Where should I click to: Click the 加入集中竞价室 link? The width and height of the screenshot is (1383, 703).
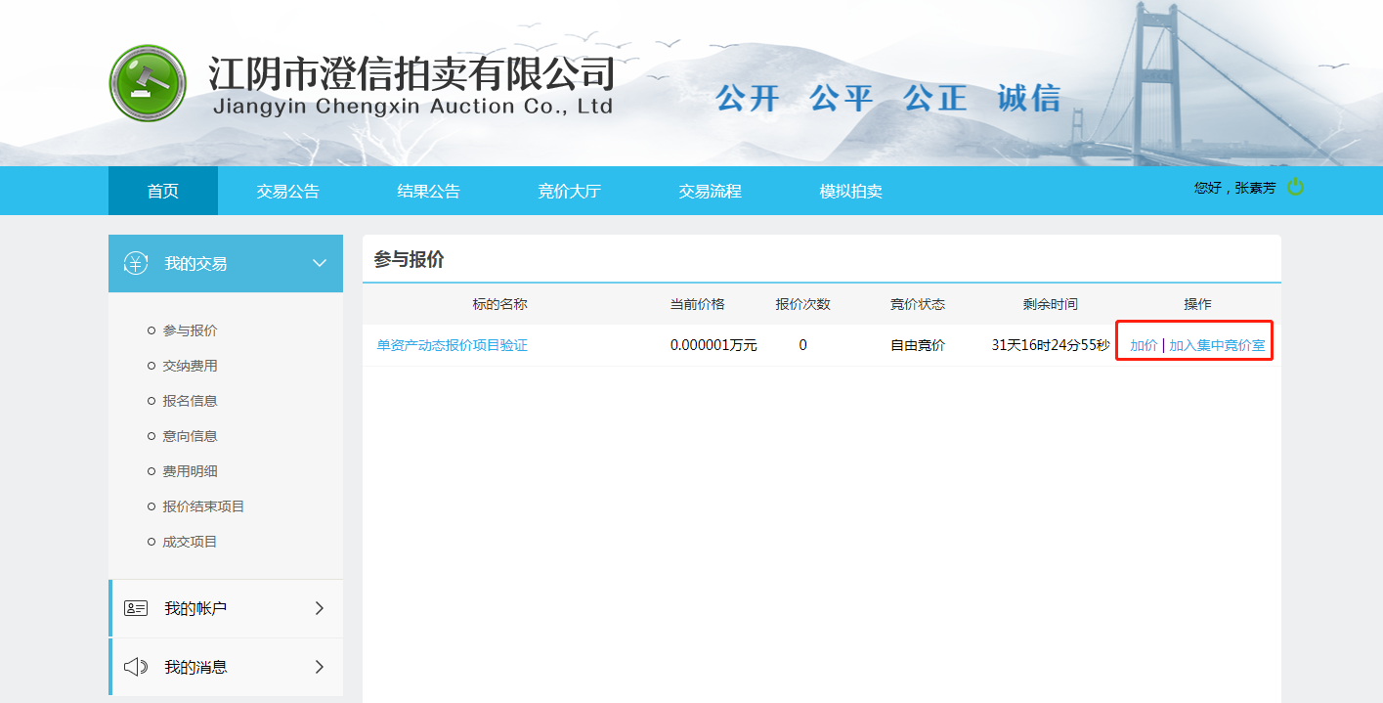[1217, 345]
